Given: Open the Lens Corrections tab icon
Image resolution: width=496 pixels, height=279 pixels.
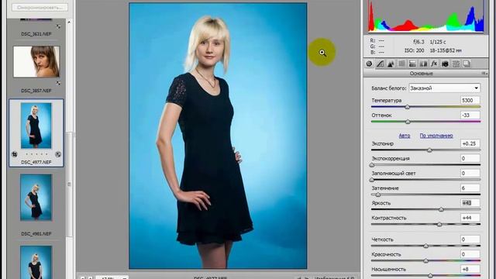Looking at the screenshot, I should coord(423,64).
